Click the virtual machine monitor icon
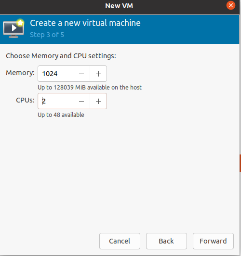 point(13,28)
